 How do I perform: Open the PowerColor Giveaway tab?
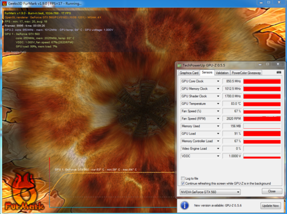tap(246, 73)
